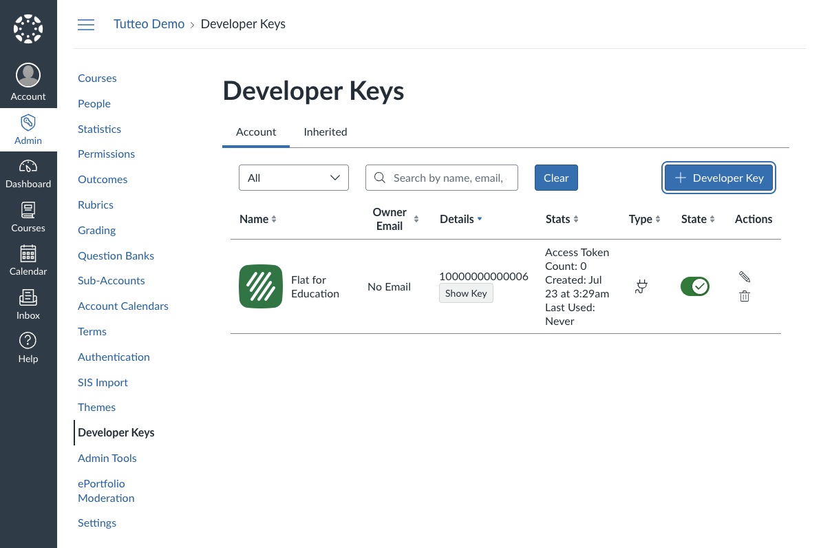The height and width of the screenshot is (548, 821).
Task: Disable the Flat for Education key state toggle
Action: pyautogui.click(x=694, y=286)
